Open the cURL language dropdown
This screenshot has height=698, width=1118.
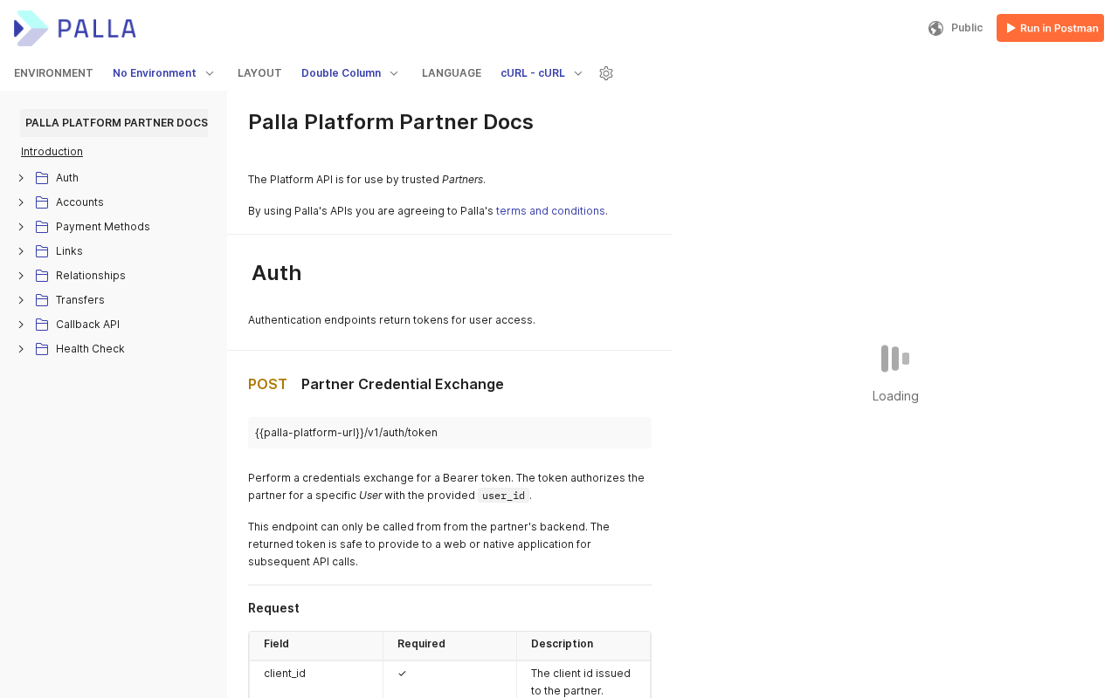542,73
